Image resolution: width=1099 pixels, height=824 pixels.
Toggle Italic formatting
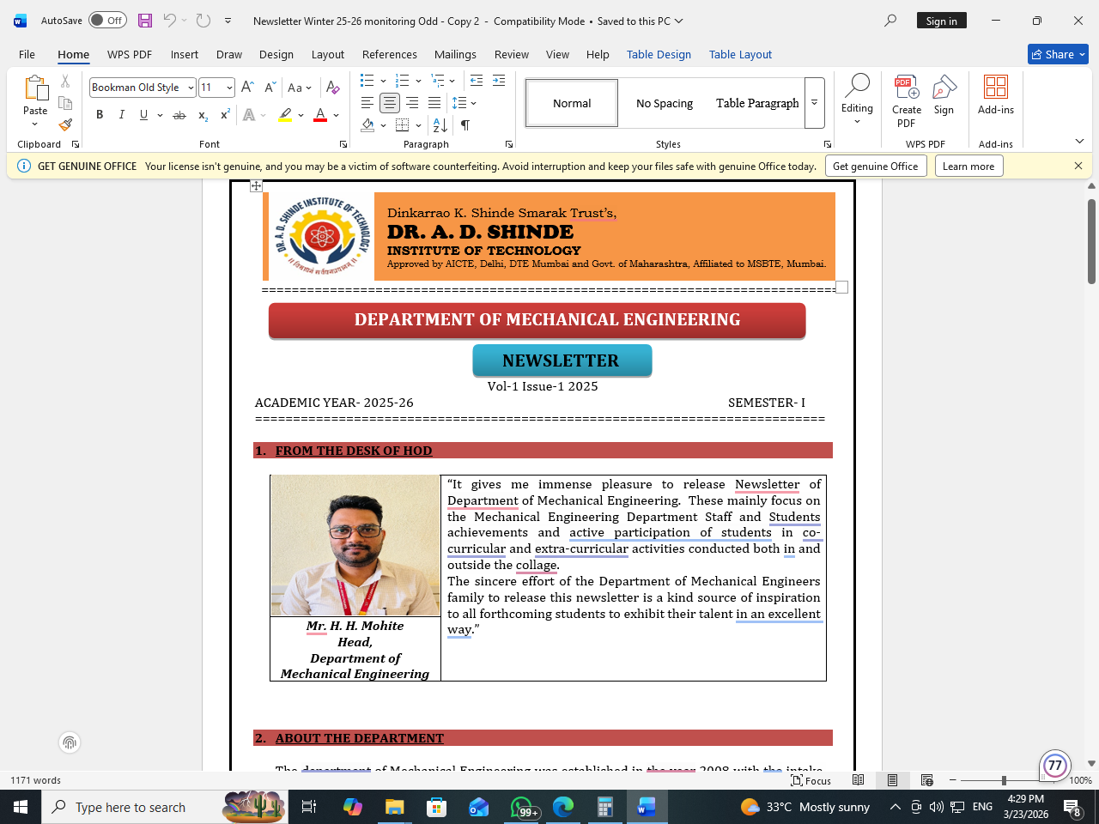(122, 115)
